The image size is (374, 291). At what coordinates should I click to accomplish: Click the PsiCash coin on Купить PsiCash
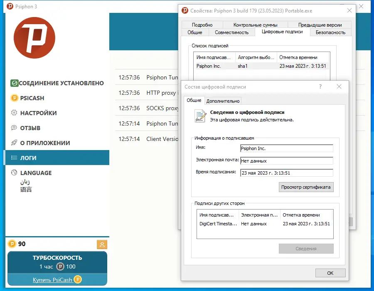coord(78,280)
